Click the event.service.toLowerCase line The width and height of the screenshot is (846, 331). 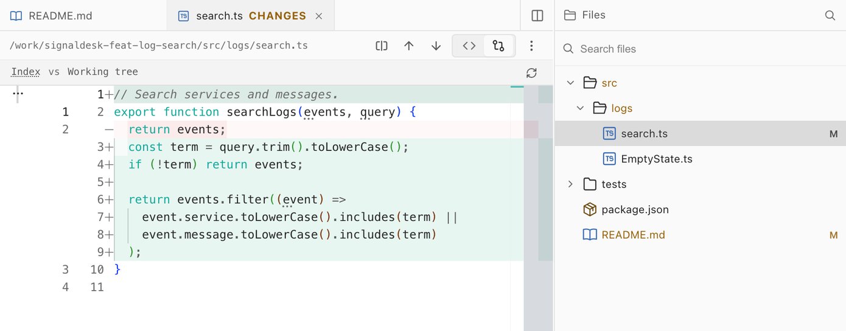tap(299, 217)
